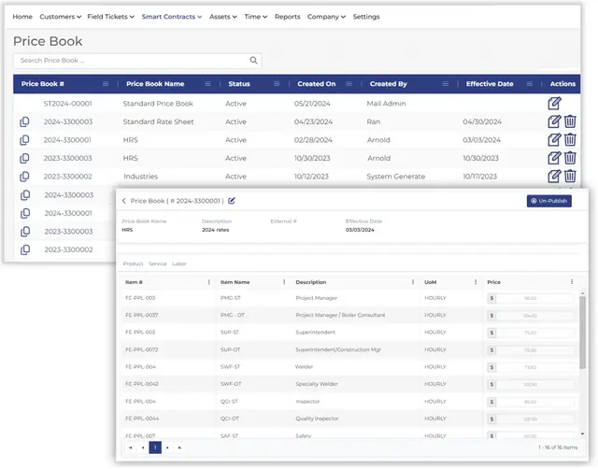The image size is (598, 469).
Task: Open the Home menu item
Action: click(x=22, y=17)
